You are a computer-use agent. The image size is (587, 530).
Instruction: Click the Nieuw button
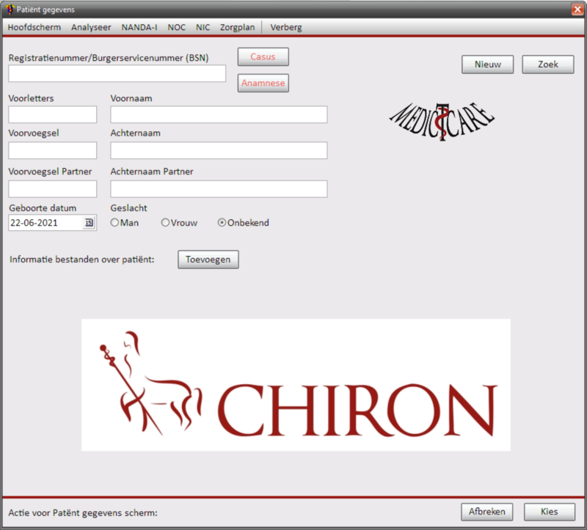tap(488, 65)
